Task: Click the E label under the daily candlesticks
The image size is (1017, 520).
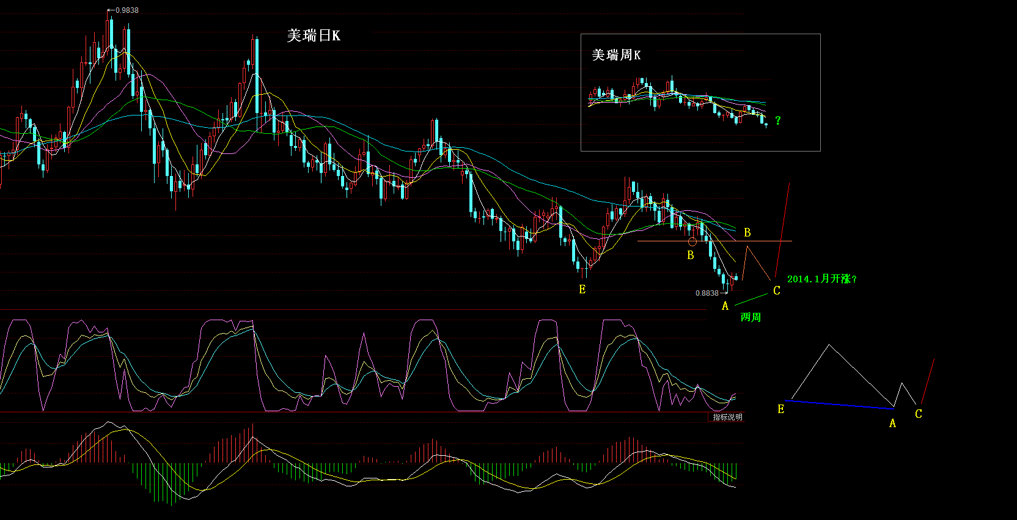Action: tap(582, 290)
